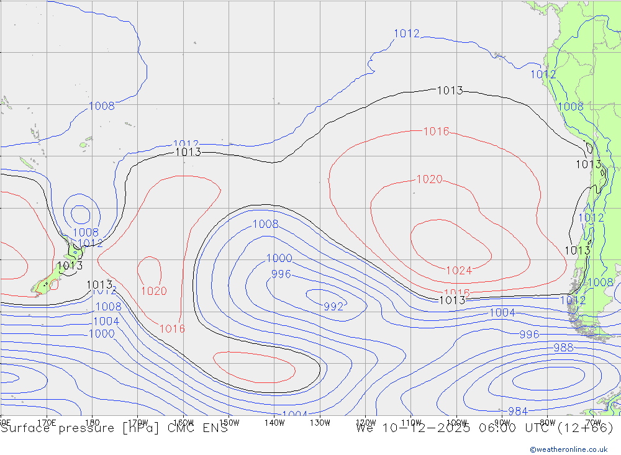Click the 988 contour label
The height and width of the screenshot is (455, 621).
[563, 348]
